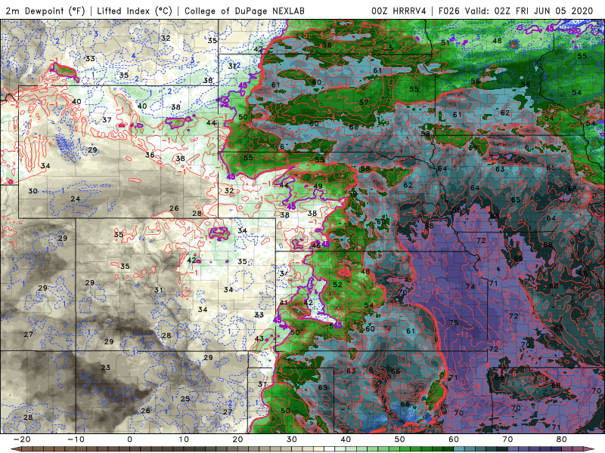Click the 10 label on the color scale
Viewport: 605px width, 453px height.
click(x=184, y=439)
